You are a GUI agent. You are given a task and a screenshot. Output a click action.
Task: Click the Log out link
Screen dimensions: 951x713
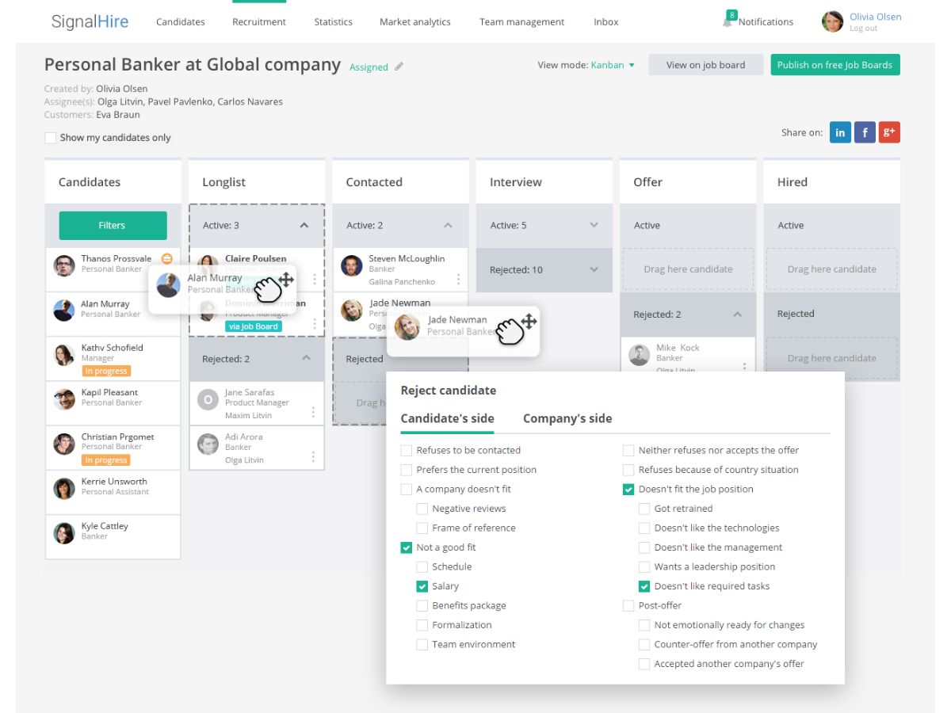[x=863, y=29]
